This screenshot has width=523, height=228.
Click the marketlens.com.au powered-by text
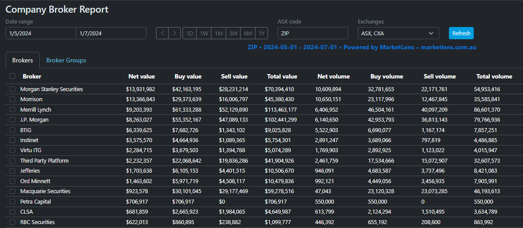(448, 47)
